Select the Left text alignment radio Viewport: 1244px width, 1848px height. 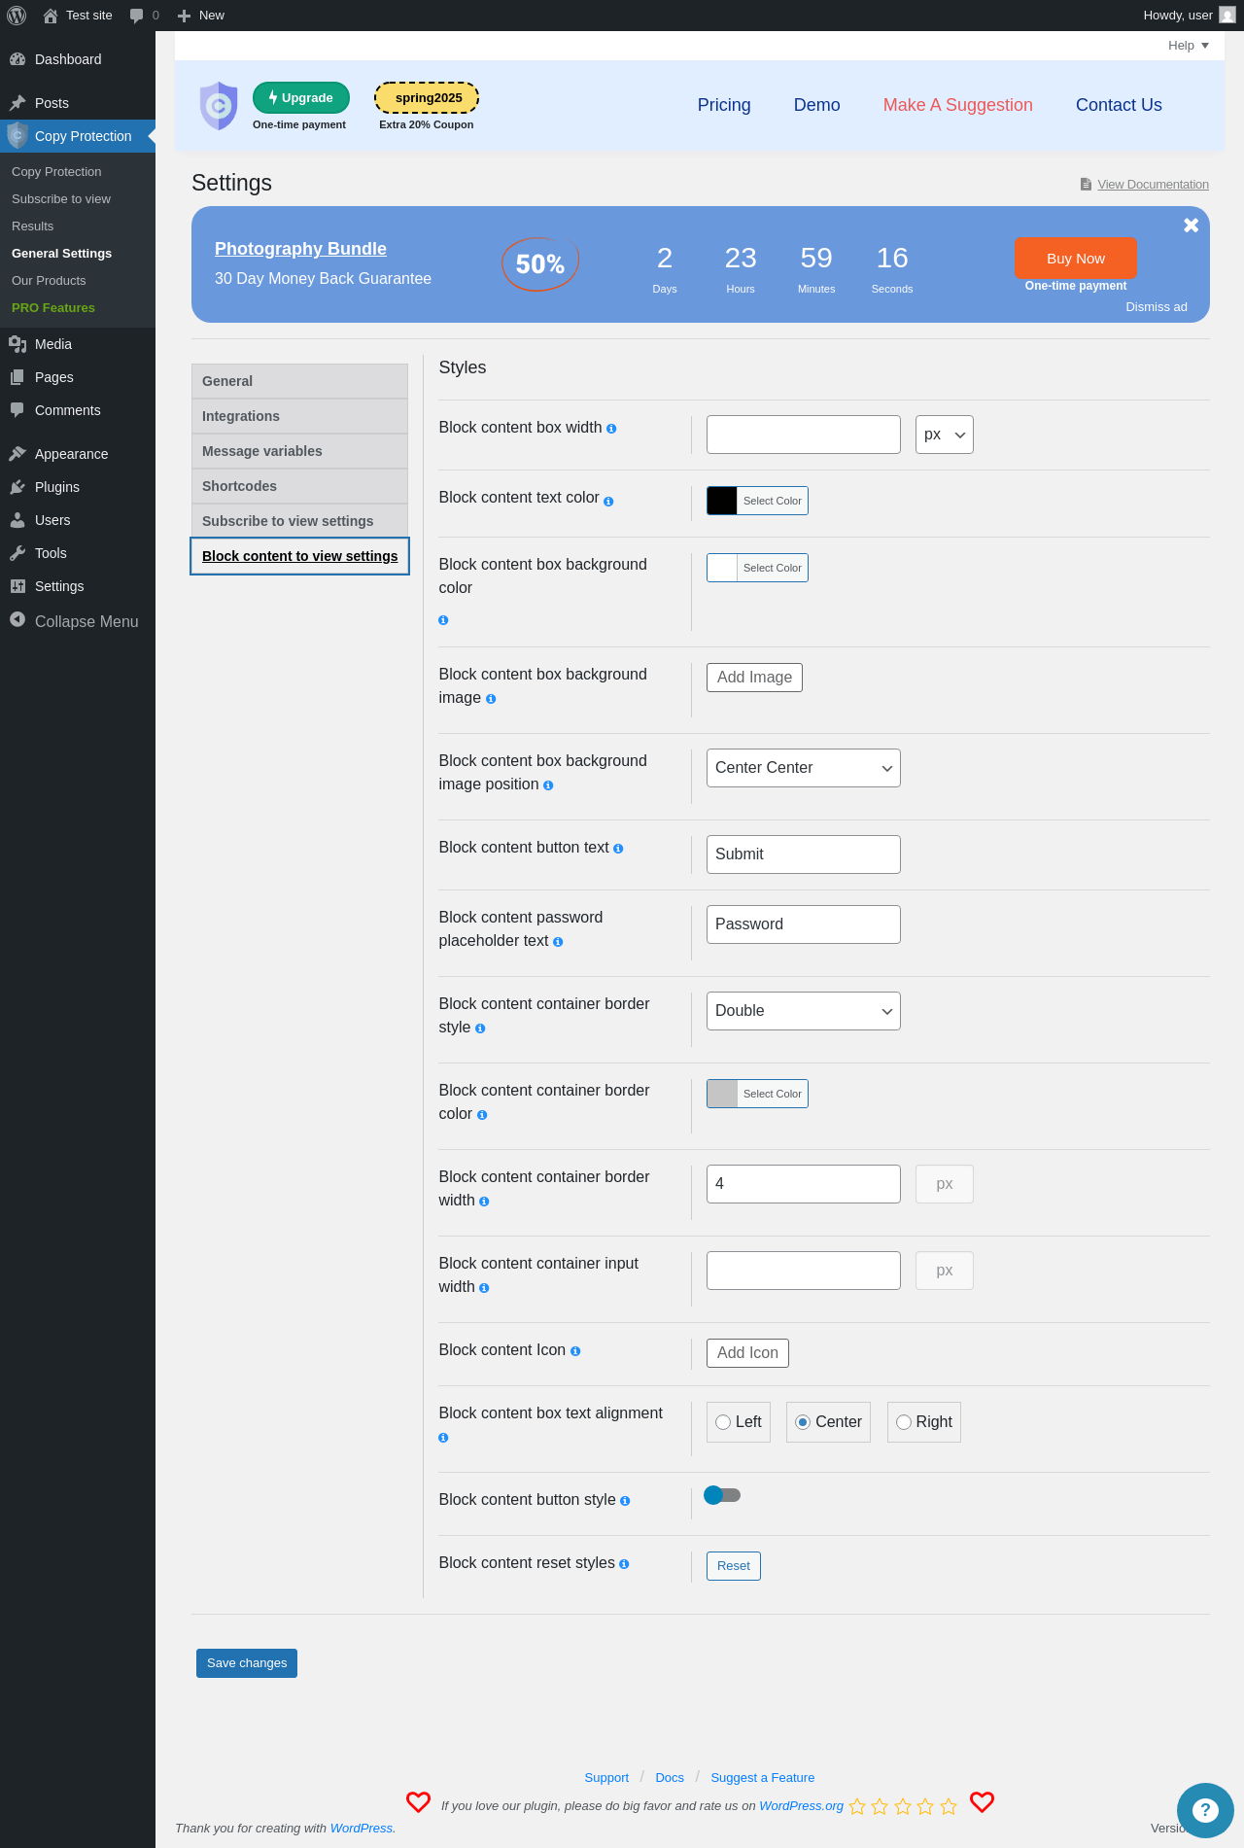point(723,1422)
